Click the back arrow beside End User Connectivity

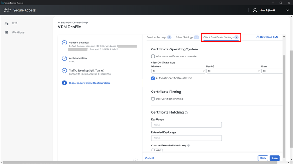pos(59,23)
